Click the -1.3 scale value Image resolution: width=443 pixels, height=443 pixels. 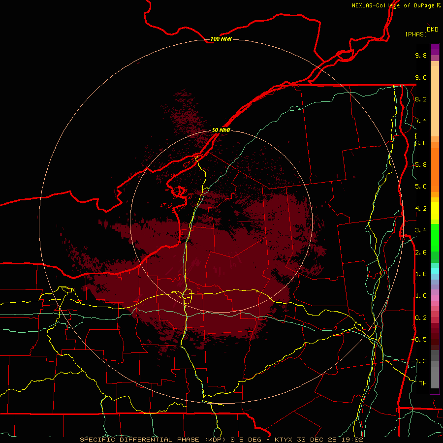[x=419, y=361]
